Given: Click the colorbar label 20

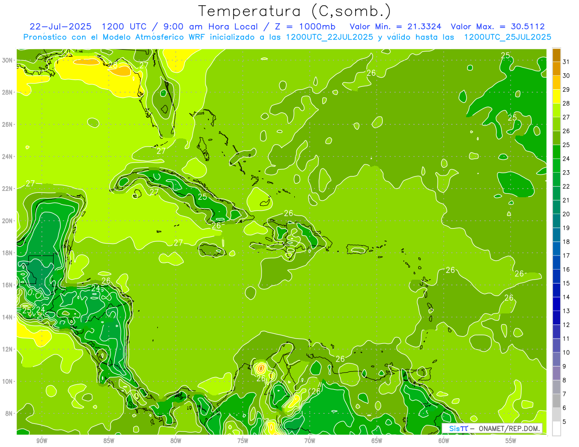Looking at the screenshot, I should [x=566, y=214].
